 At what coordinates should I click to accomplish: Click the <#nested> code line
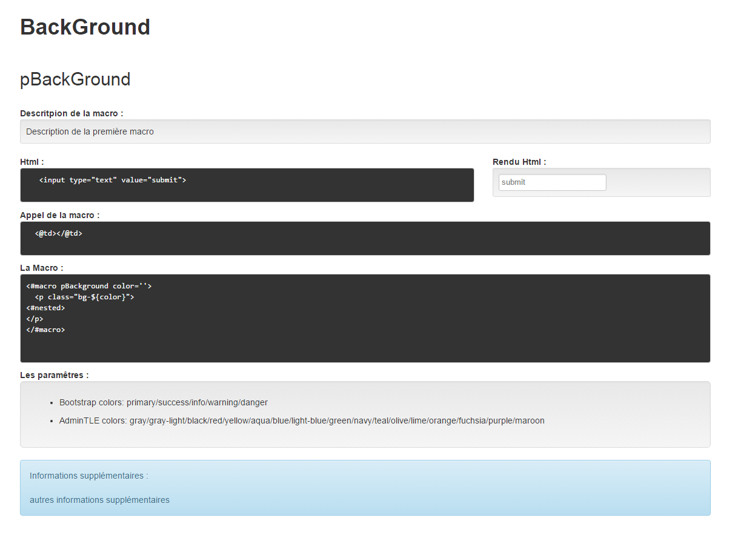45,308
